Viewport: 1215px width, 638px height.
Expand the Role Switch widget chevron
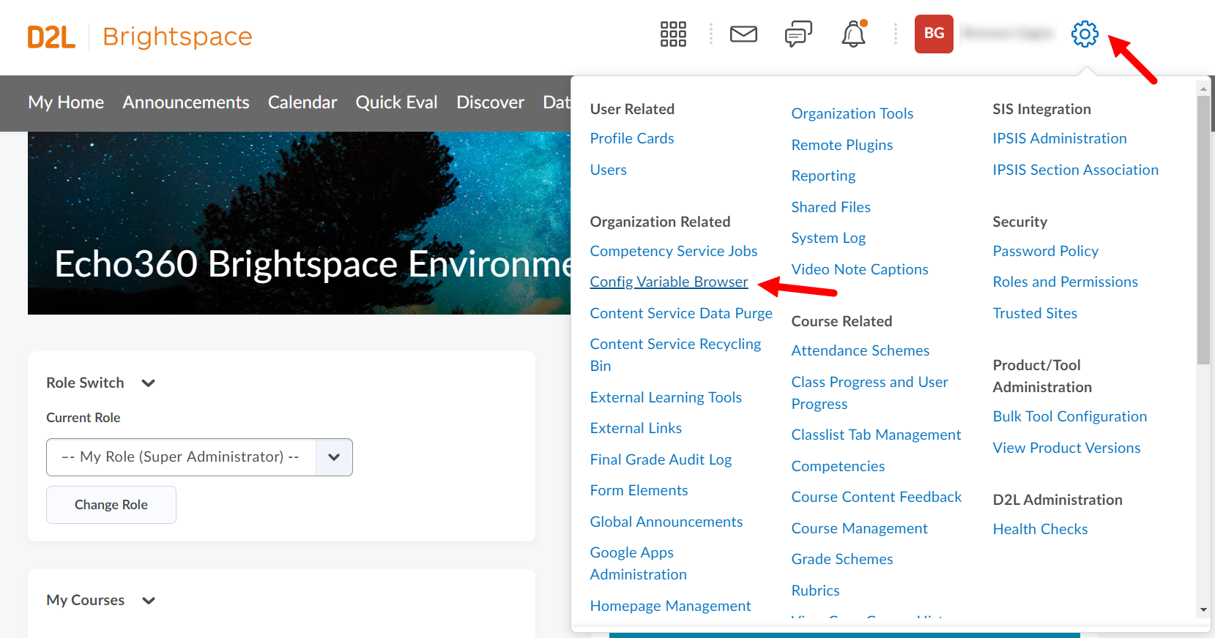pos(149,383)
